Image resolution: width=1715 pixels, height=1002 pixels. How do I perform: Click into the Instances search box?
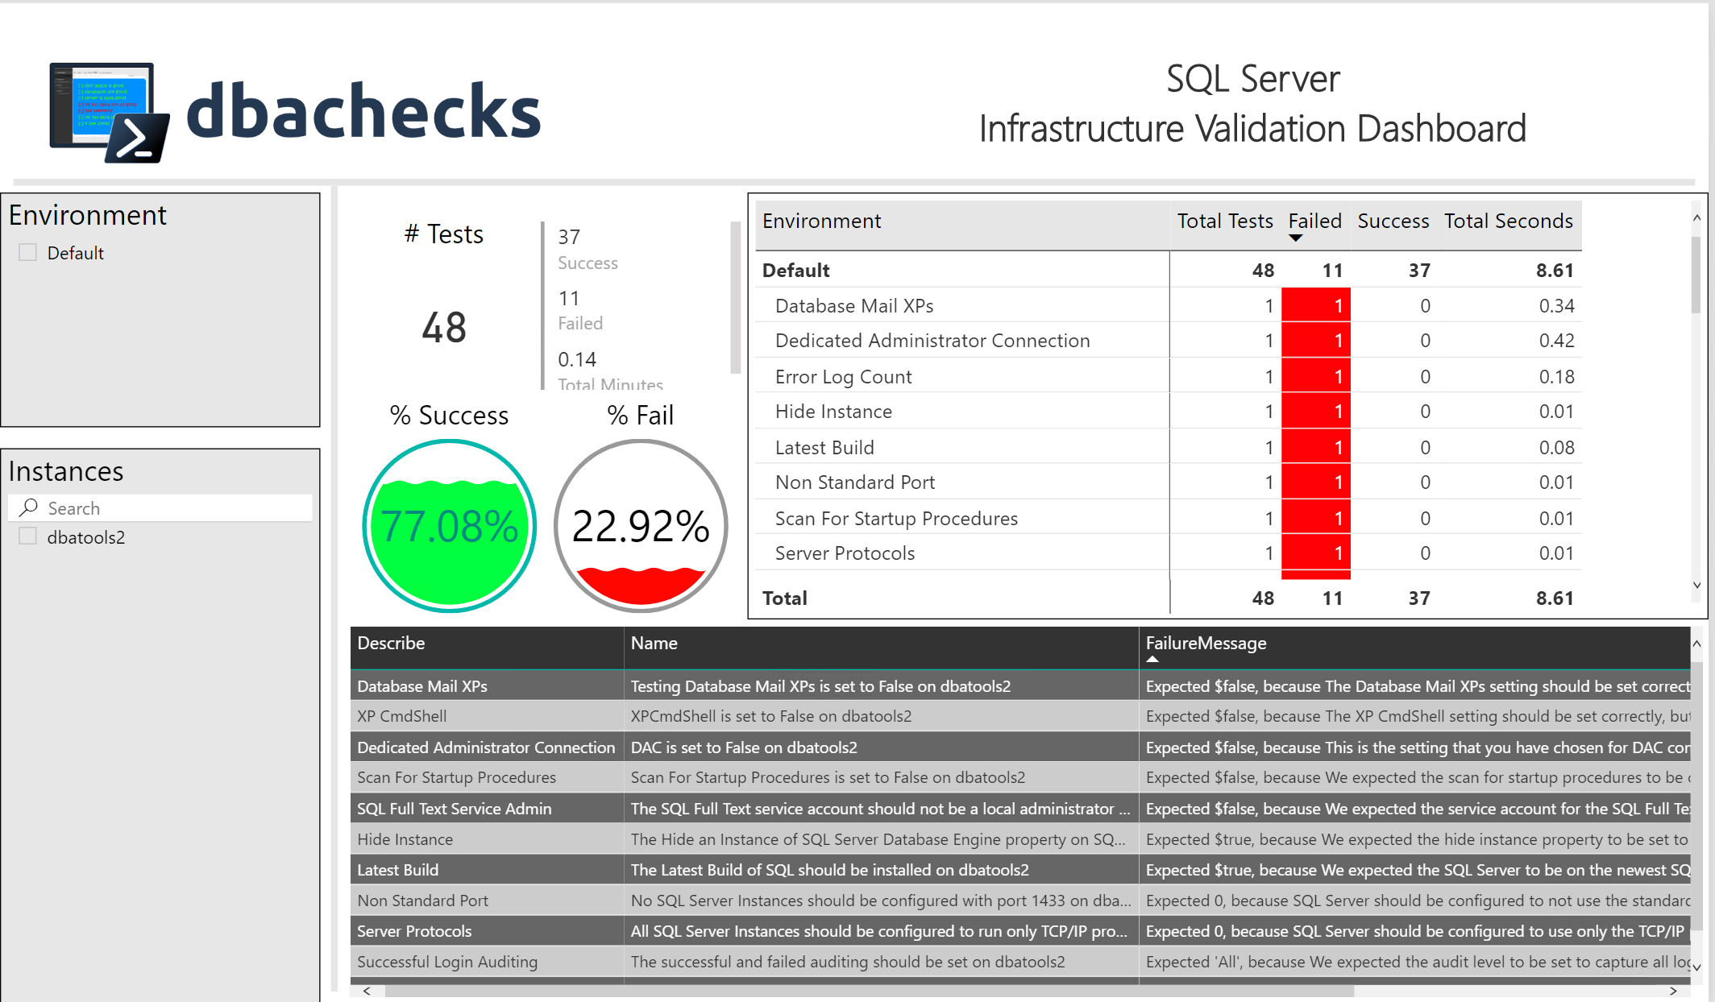pos(160,507)
